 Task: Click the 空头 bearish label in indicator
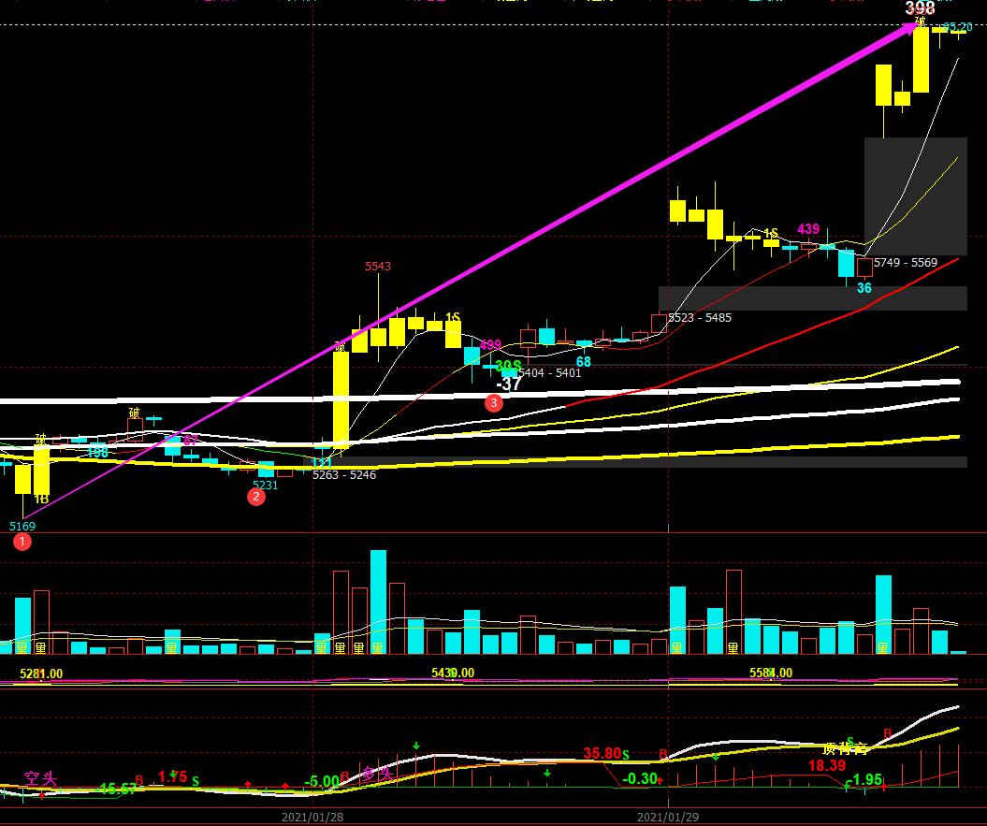(40, 778)
